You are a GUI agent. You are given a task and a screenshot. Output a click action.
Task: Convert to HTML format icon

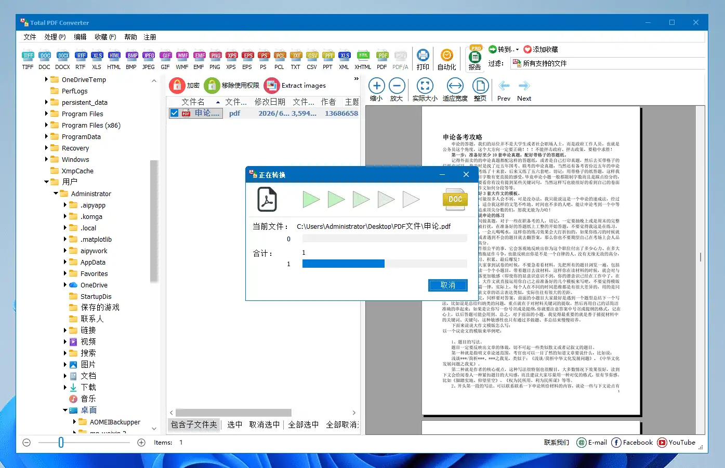coord(114,60)
